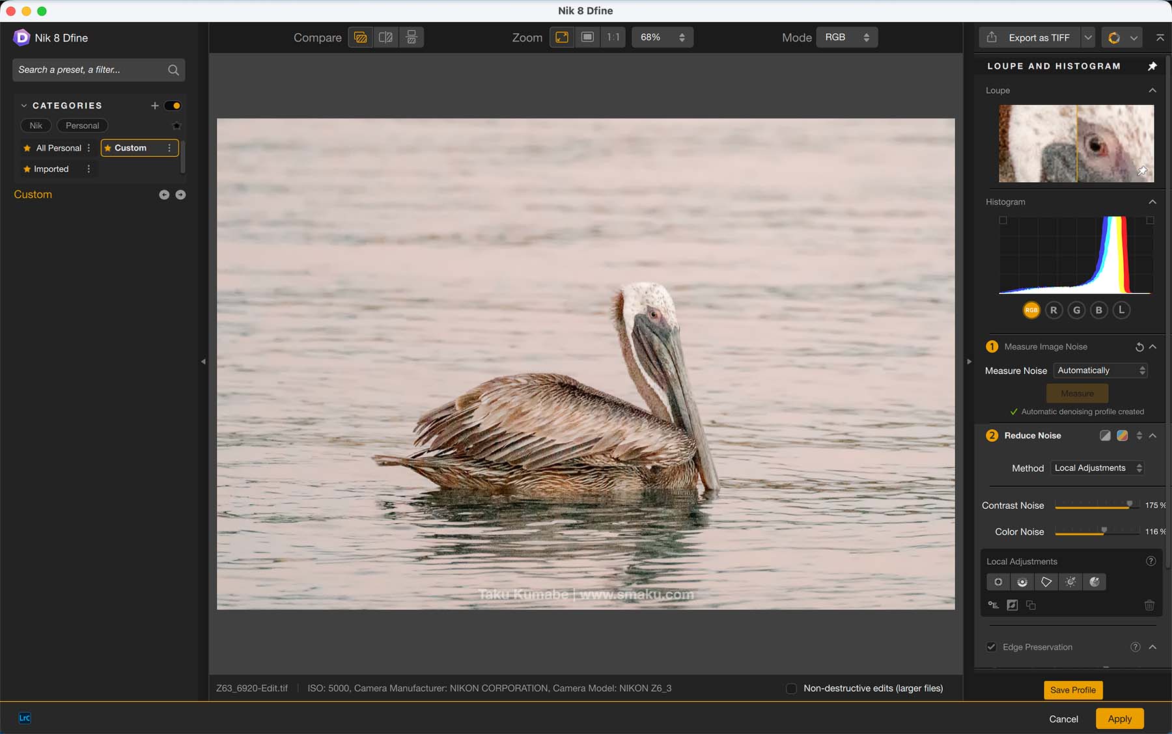Click the add category plus icon
Image resolution: width=1172 pixels, height=734 pixels.
point(155,105)
